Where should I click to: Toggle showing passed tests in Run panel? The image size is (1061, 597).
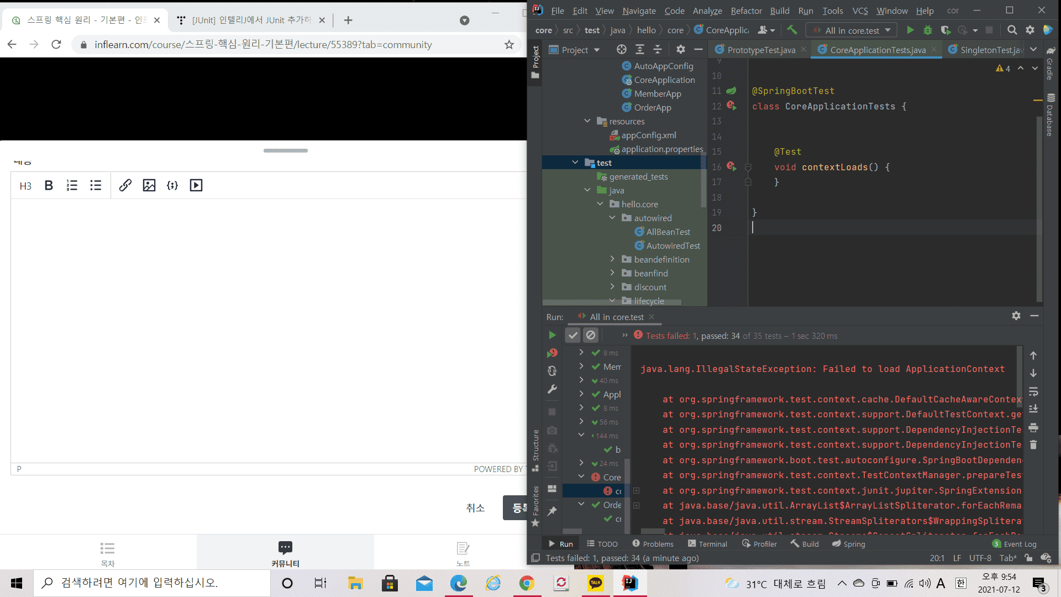[x=572, y=335]
